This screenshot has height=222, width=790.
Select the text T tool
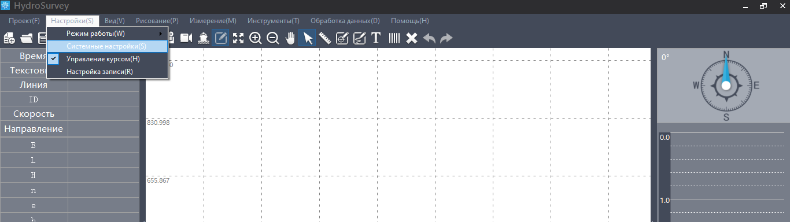[376, 38]
